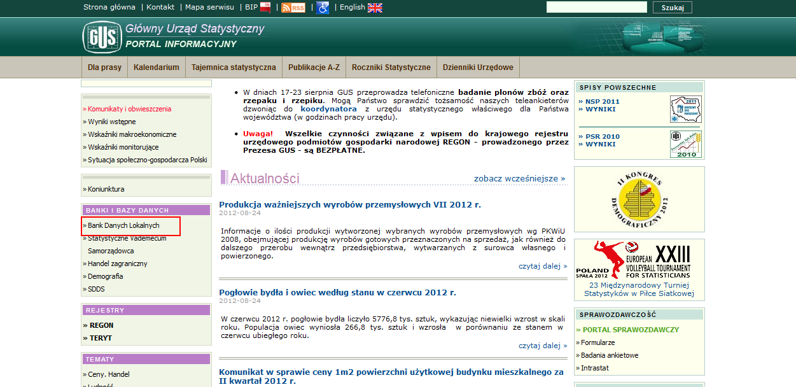Image resolution: width=796 pixels, height=387 pixels.
Task: Open TERYT registry link
Action: pyautogui.click(x=101, y=338)
